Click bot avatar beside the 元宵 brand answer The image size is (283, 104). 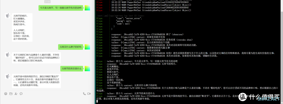click(x=8, y=55)
